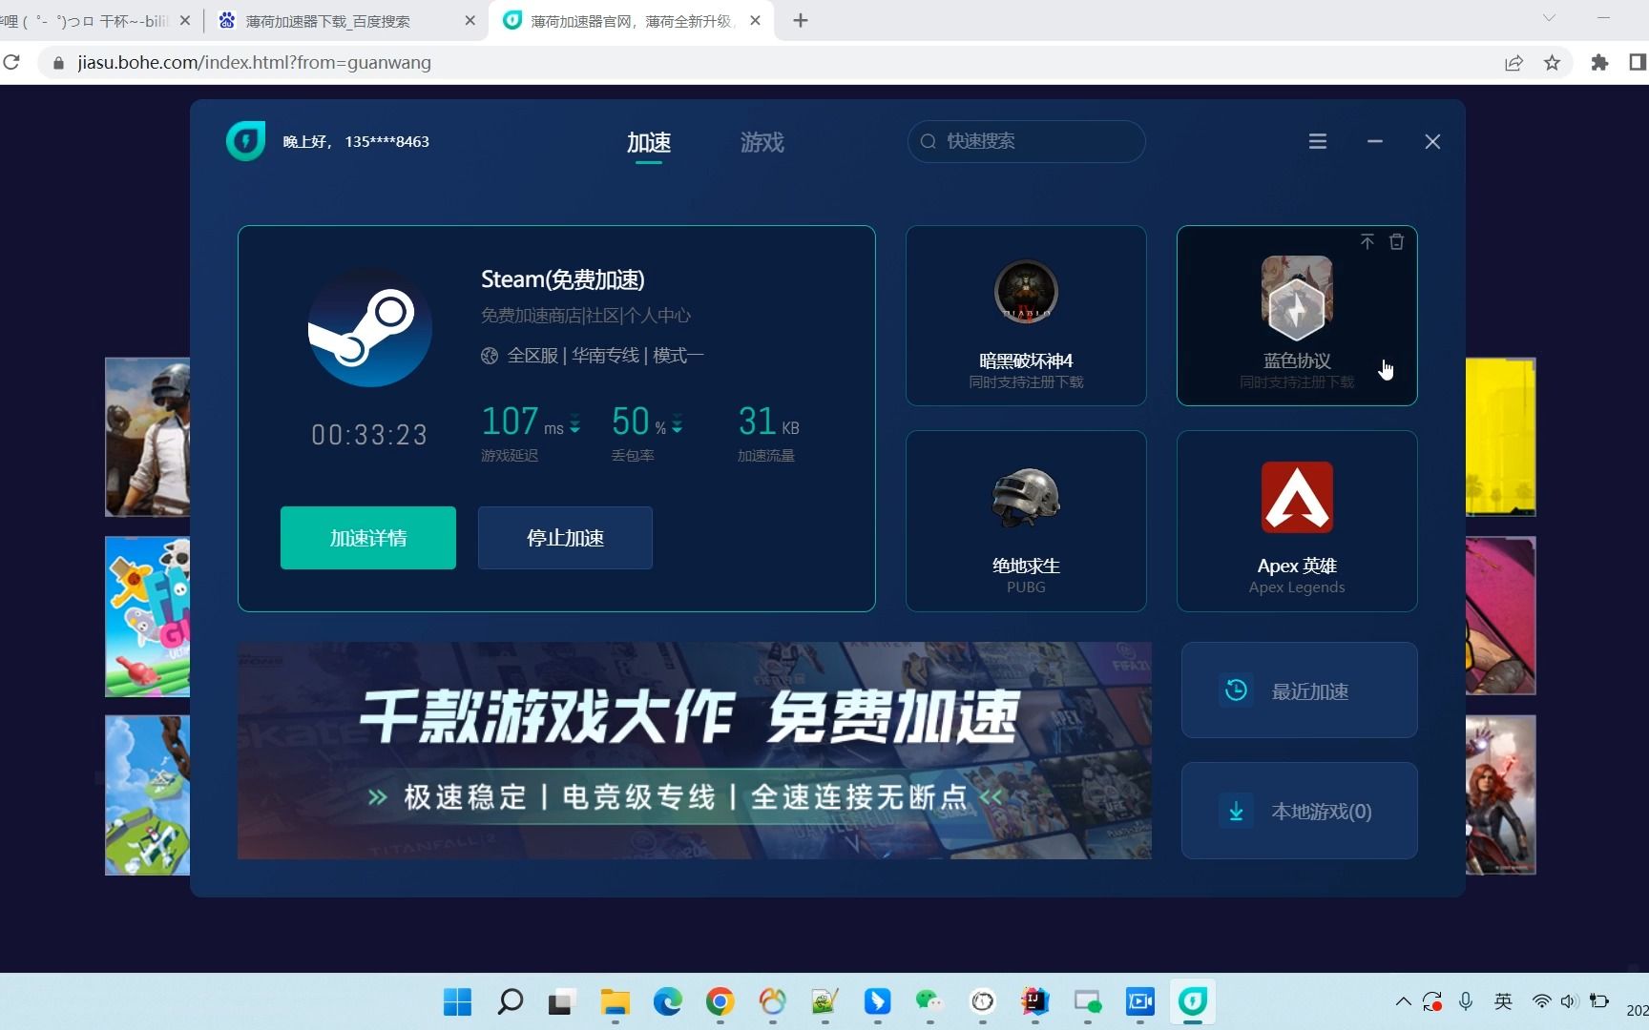Open WeChat from taskbar
Screen dimensions: 1649x1030
pyautogui.click(x=929, y=1001)
